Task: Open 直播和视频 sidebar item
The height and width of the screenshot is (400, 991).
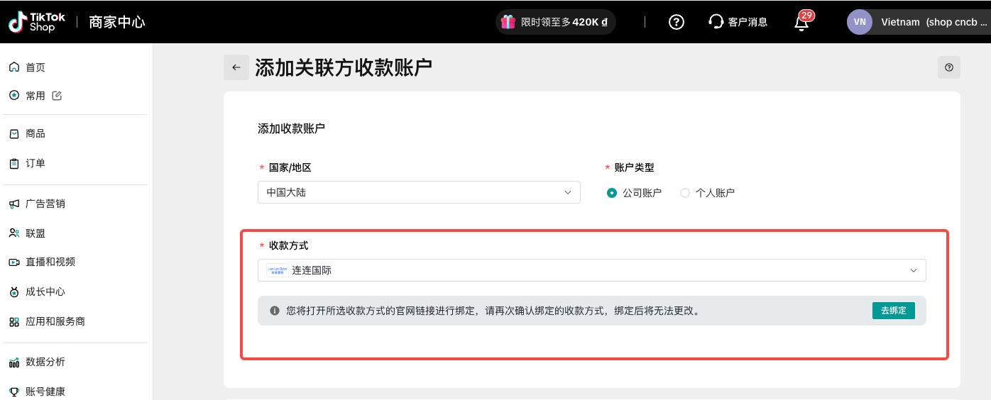Action: 50,262
